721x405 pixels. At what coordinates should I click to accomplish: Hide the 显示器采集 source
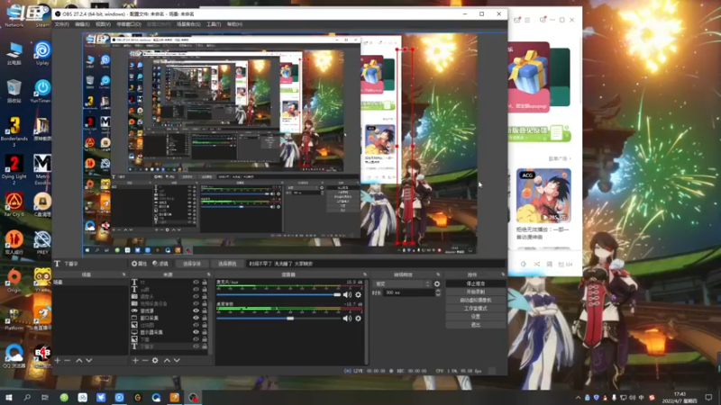click(196, 332)
